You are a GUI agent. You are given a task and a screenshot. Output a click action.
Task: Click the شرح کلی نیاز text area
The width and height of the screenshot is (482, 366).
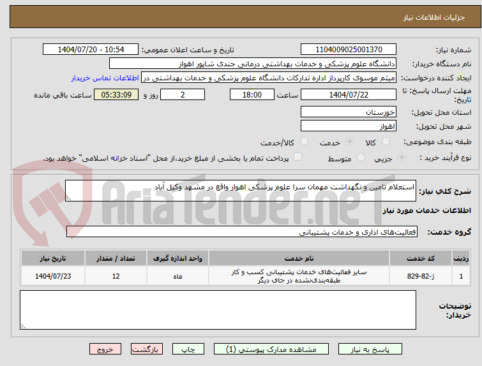tap(241, 191)
